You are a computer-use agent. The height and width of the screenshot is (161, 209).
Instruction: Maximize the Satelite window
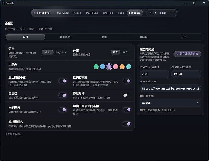pyautogui.click(x=194, y=3)
